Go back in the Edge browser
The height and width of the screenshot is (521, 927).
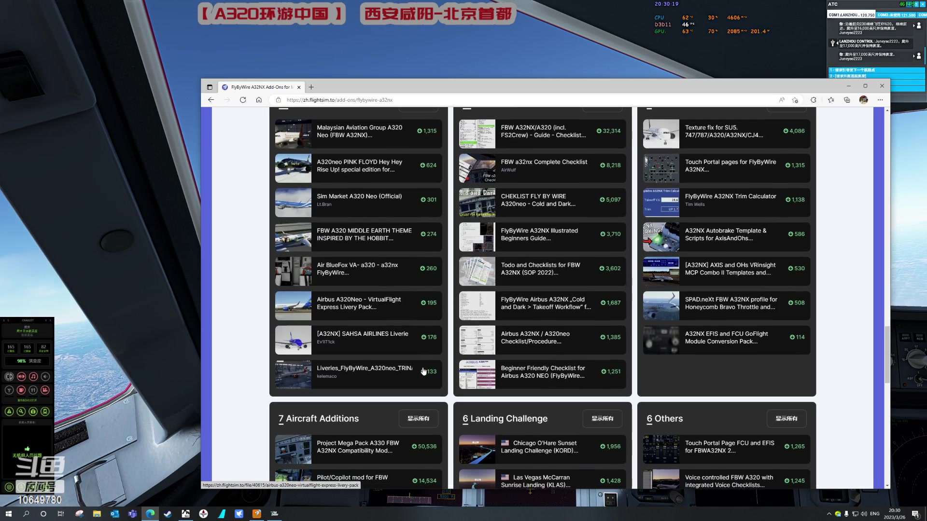pyautogui.click(x=211, y=100)
